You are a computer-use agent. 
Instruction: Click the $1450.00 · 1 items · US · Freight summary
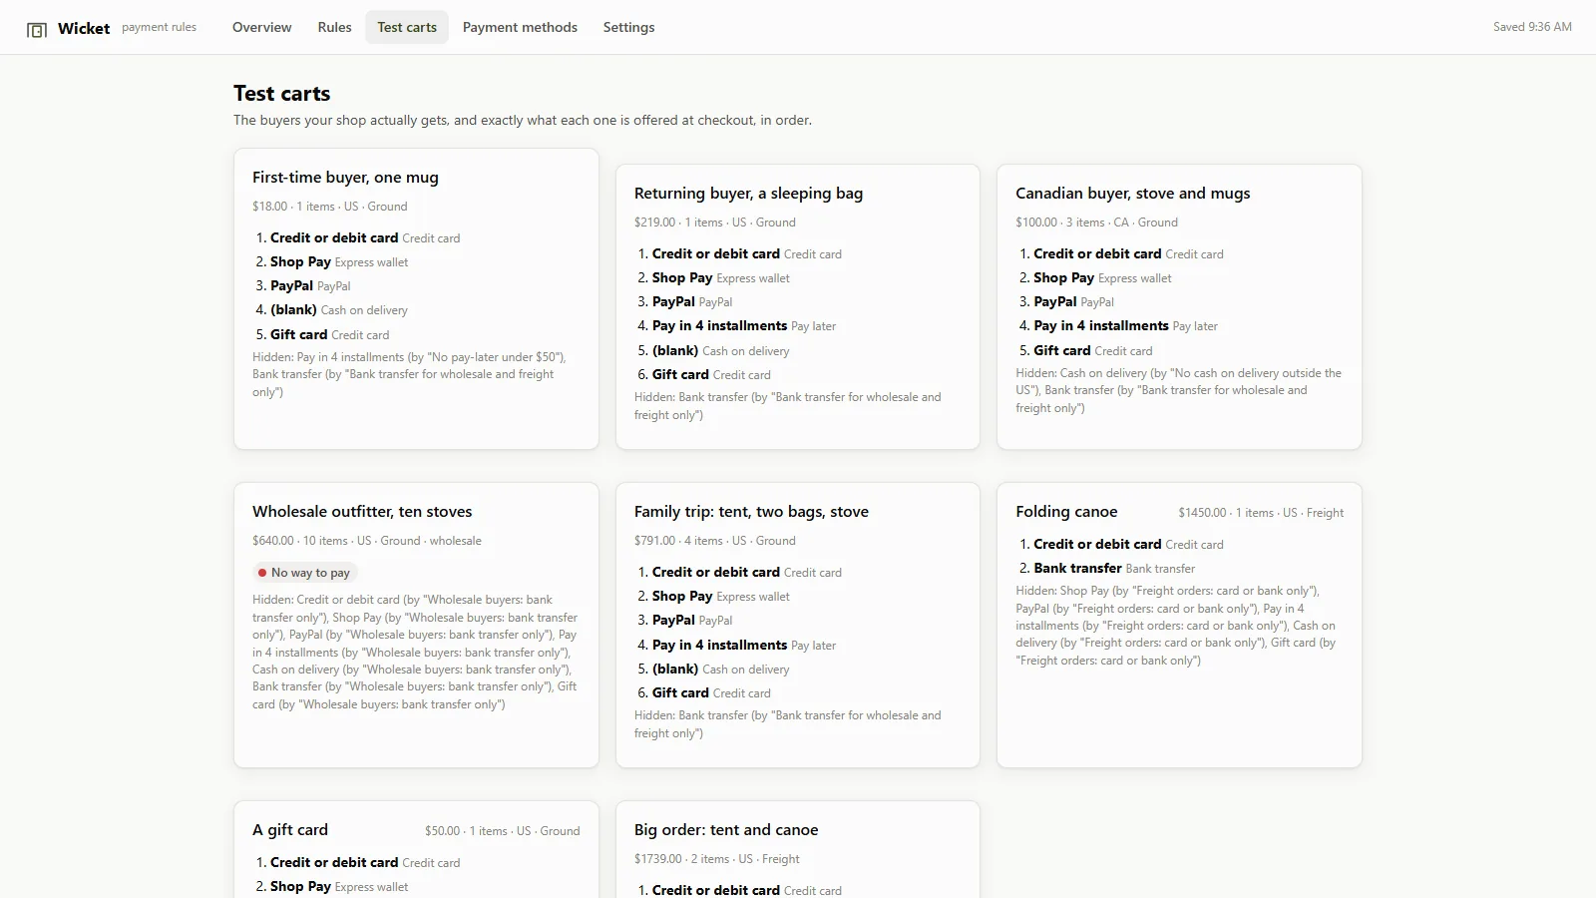(1261, 513)
